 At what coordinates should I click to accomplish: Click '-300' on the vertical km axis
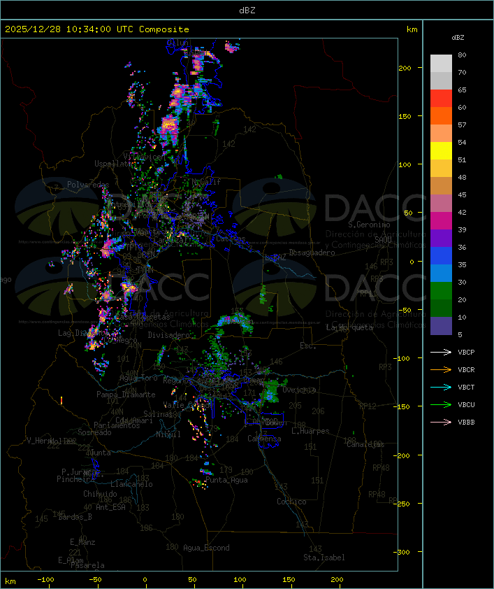403,552
